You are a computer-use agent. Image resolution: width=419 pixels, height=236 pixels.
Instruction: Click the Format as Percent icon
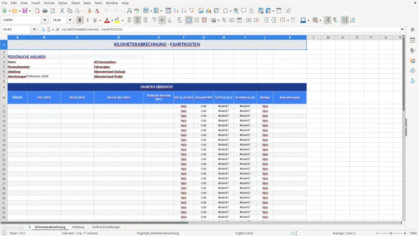point(224,20)
